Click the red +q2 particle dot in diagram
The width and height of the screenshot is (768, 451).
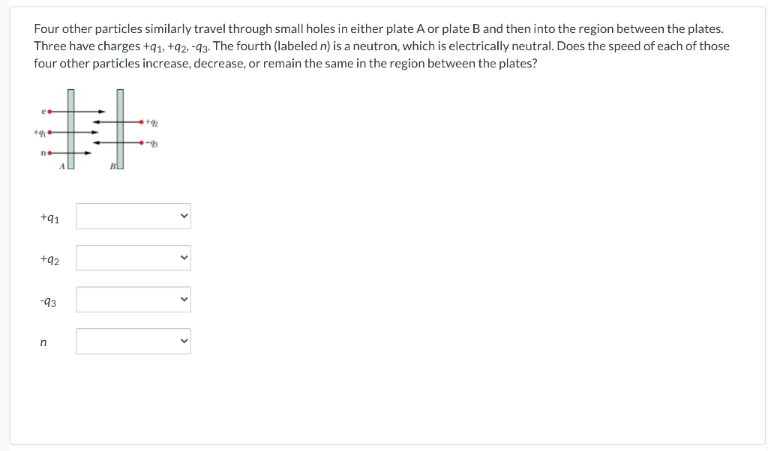tap(142, 121)
